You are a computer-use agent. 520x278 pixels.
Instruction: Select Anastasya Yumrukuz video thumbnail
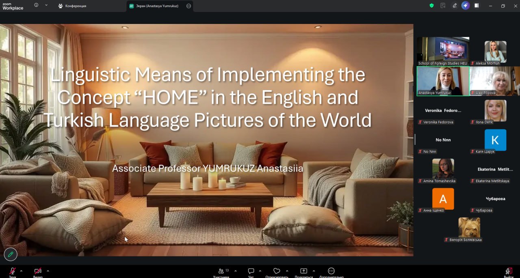click(x=443, y=81)
